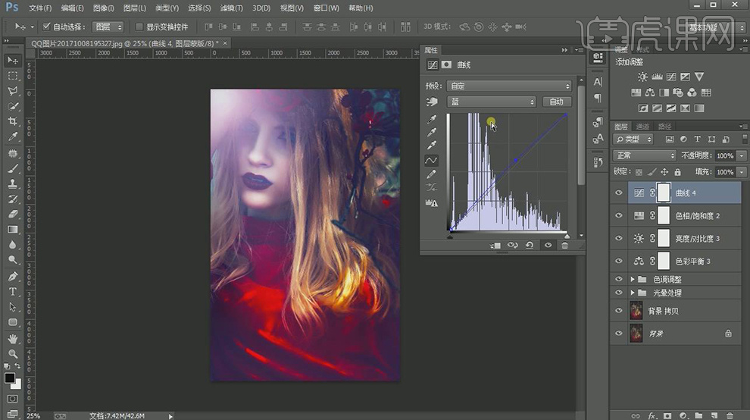750x420 pixels.
Task: Choose the pencil draw-curve icon in Curves
Action: 432,174
